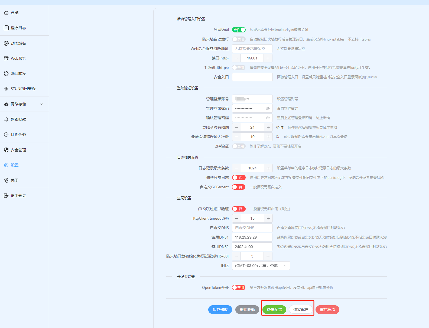Select the 动态域名 DNS icon

click(6, 43)
